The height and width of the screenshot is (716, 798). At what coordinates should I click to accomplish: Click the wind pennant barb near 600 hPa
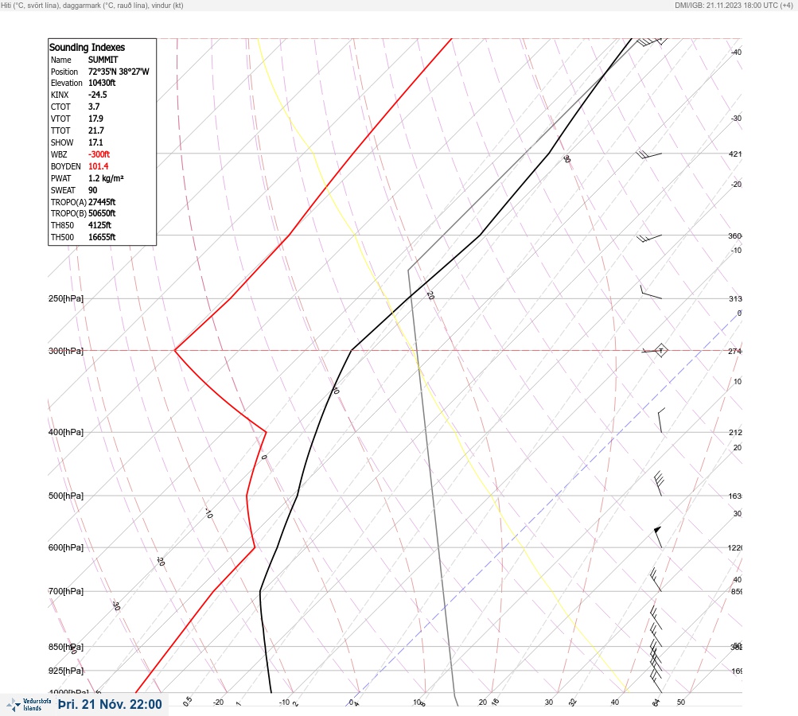click(x=658, y=537)
